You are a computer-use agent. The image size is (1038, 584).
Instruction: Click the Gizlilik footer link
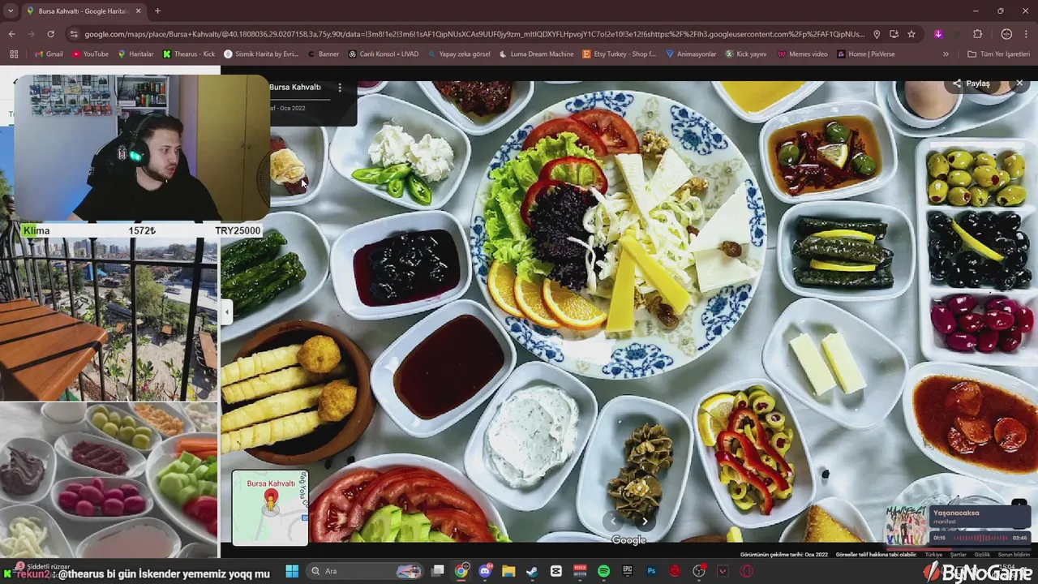(x=982, y=555)
